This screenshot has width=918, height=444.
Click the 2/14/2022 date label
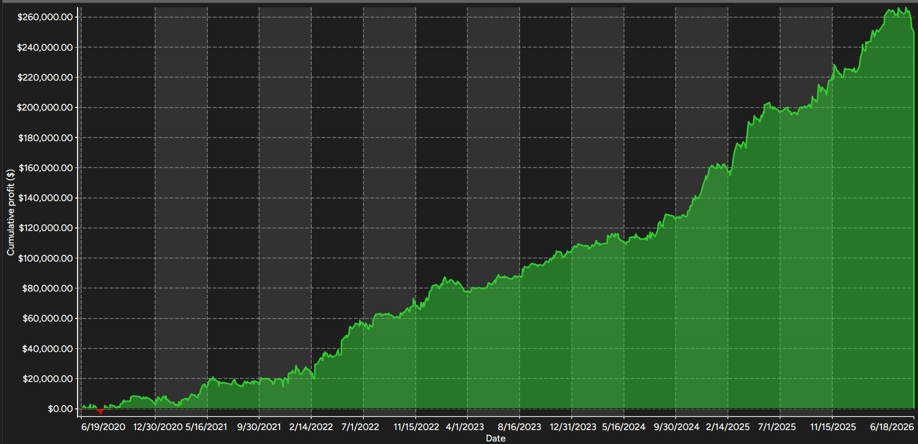311,427
